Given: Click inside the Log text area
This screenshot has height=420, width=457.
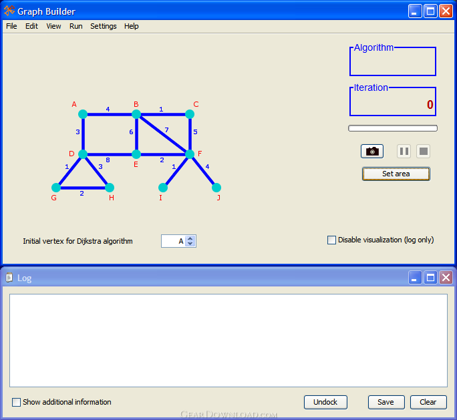Looking at the screenshot, I should [228, 341].
